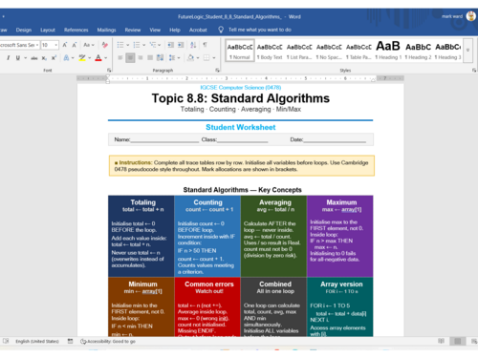The image size is (478, 358).
Task: Open Change Case Aa dropdown
Action: click(89, 45)
